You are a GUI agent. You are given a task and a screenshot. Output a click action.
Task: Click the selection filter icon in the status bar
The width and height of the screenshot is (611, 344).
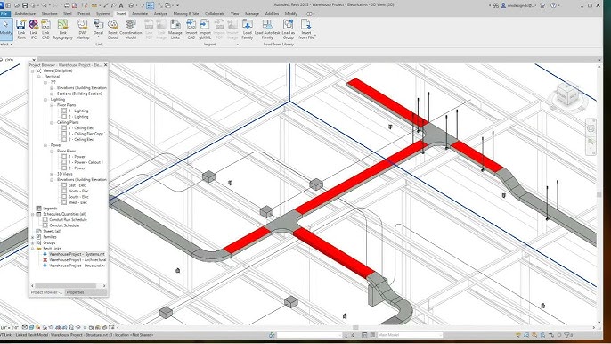click(x=567, y=335)
